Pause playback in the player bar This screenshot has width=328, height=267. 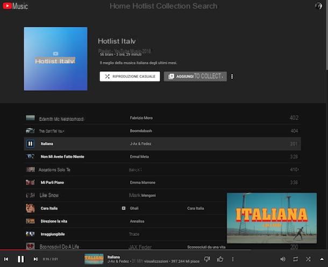[x=21, y=259]
